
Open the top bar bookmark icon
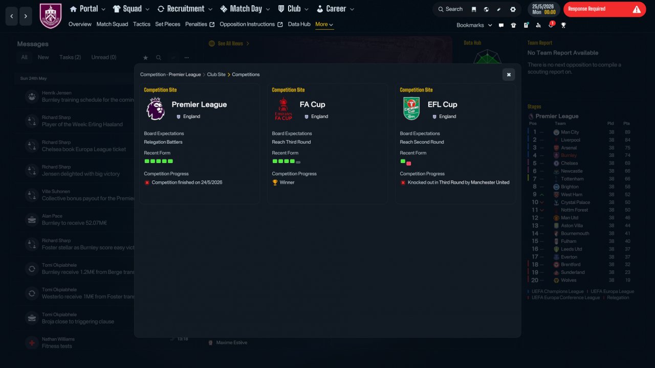[x=474, y=9]
